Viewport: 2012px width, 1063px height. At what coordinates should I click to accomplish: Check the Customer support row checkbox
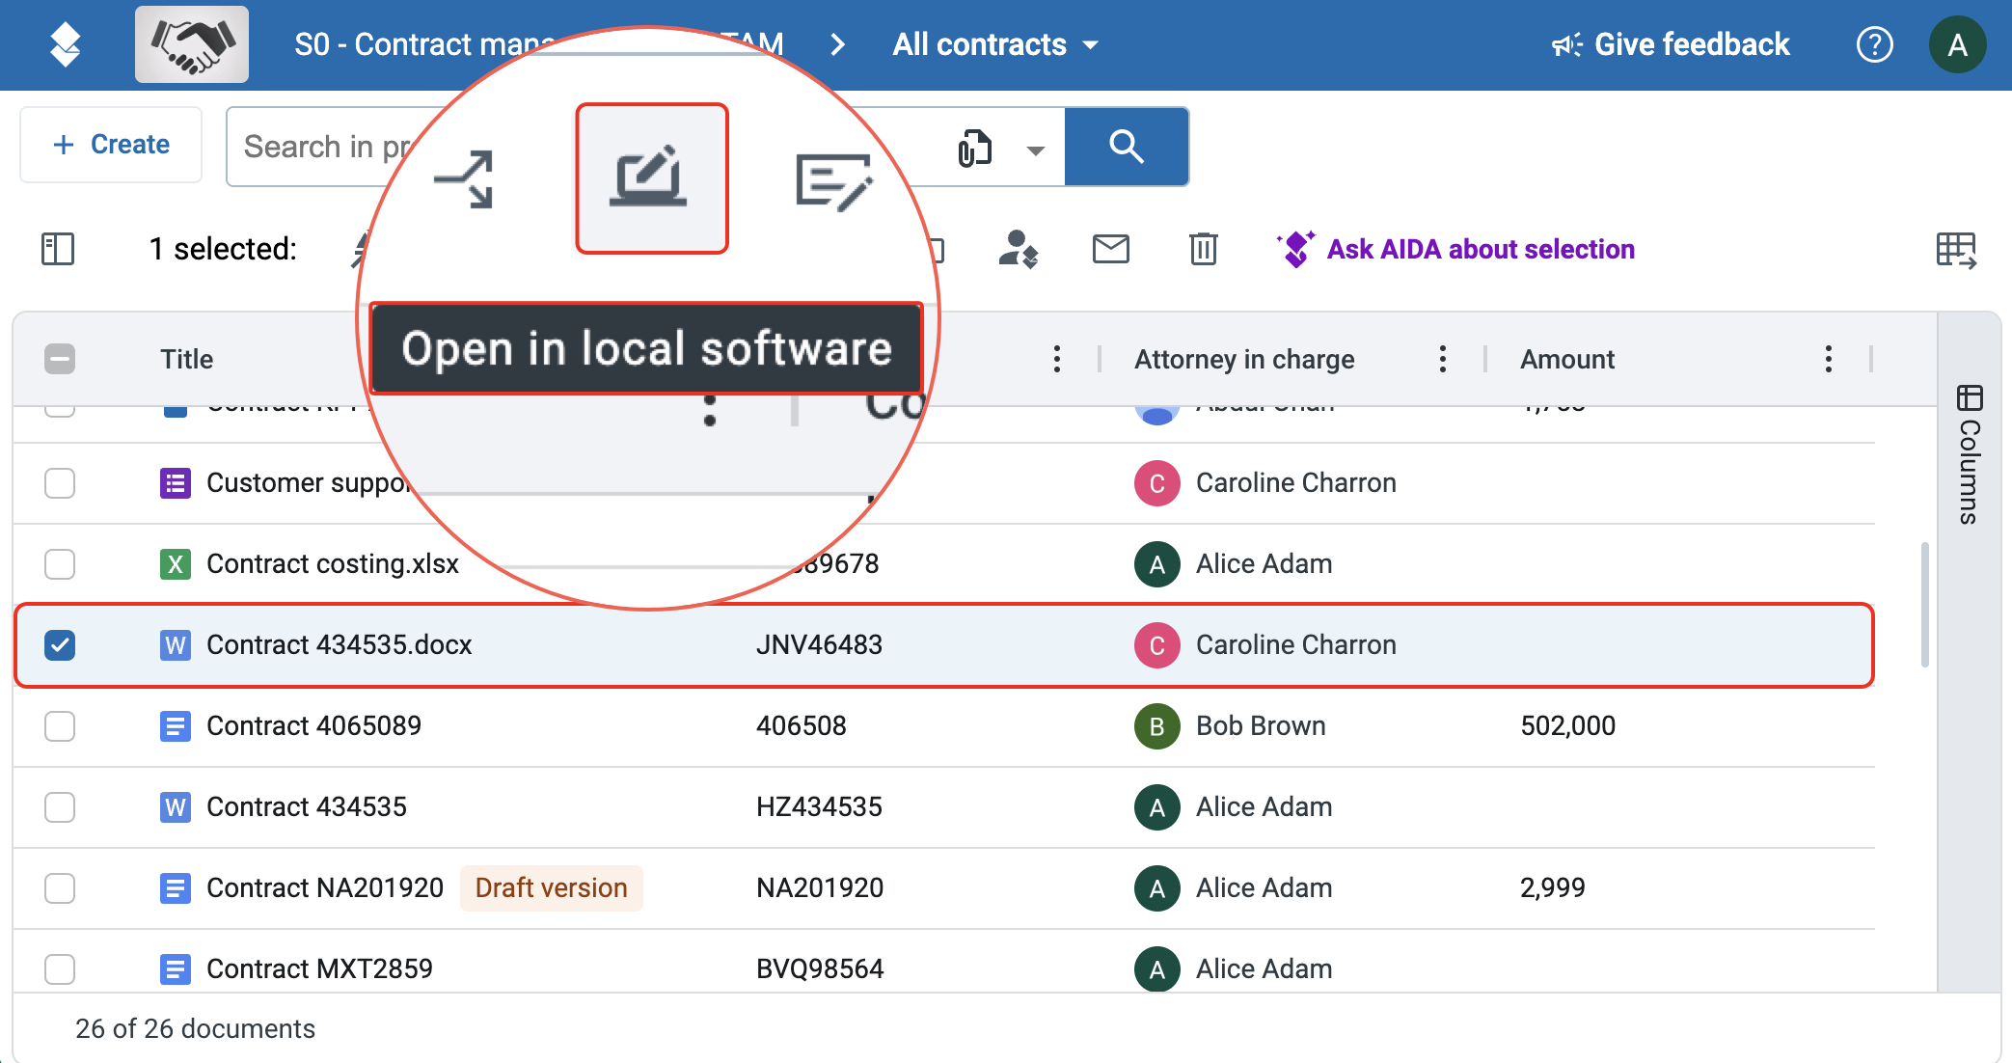(x=60, y=482)
